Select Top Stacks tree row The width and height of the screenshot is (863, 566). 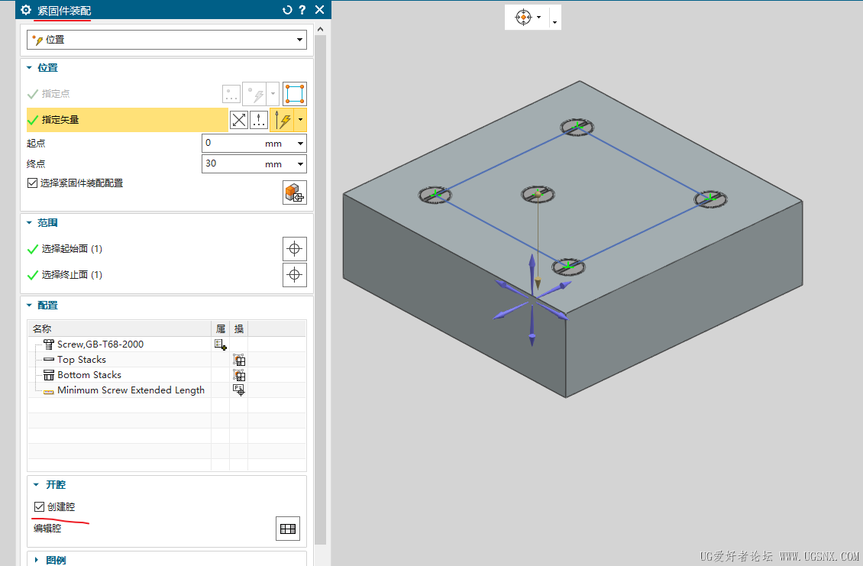coord(82,360)
